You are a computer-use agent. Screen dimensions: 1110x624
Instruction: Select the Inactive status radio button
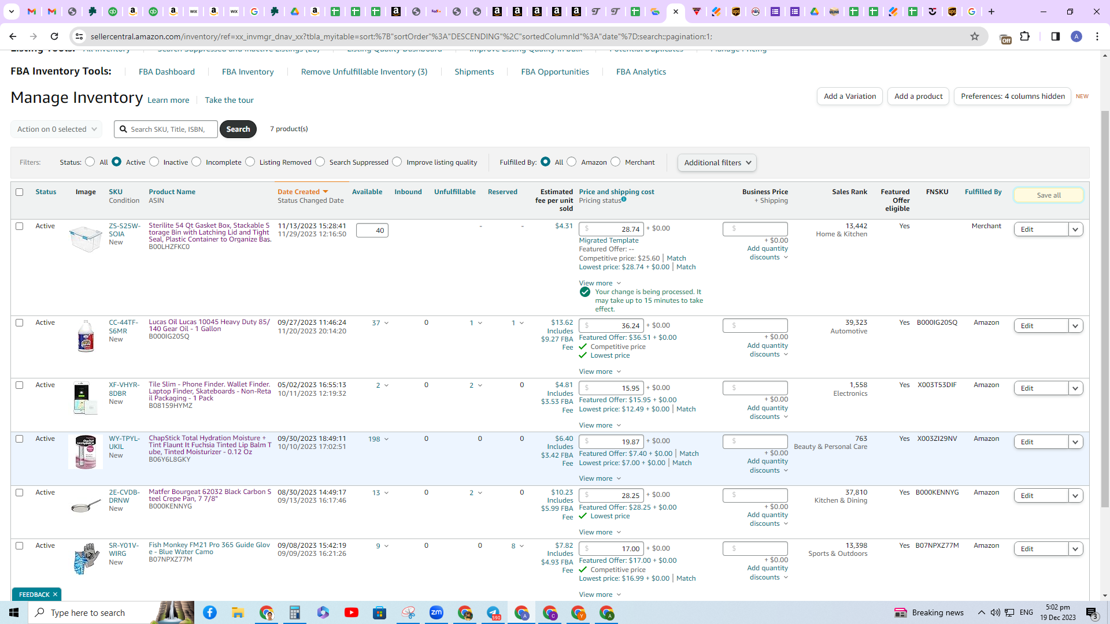pyautogui.click(x=154, y=162)
